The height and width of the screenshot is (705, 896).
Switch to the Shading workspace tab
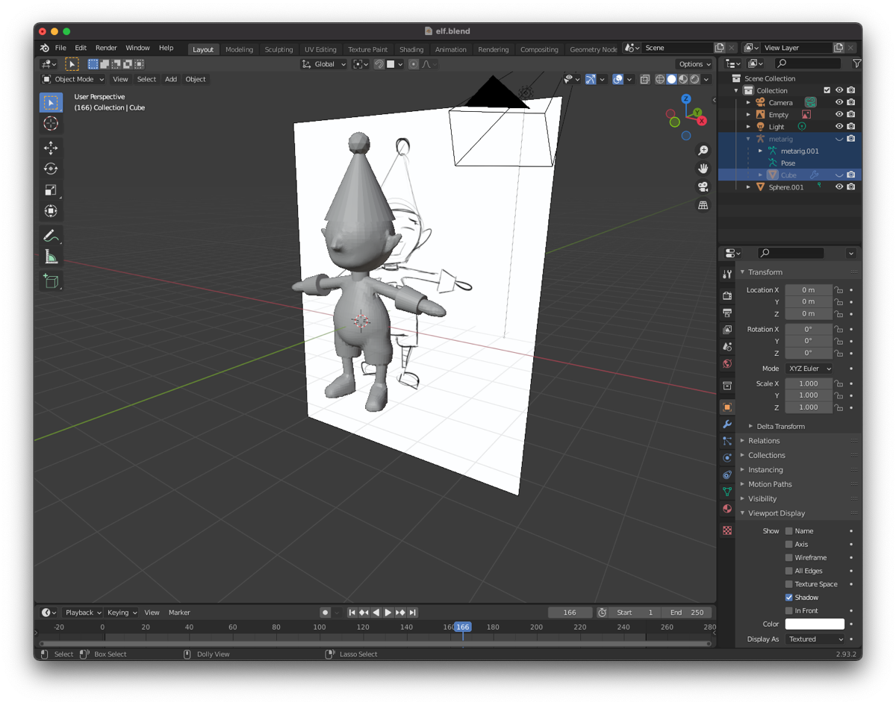click(411, 49)
